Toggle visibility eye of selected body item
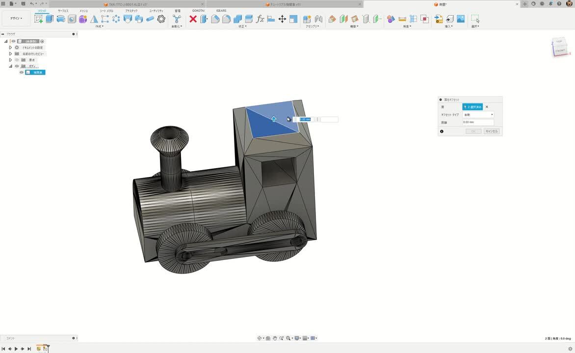Screen dimensions: 575x353 click(22, 72)
